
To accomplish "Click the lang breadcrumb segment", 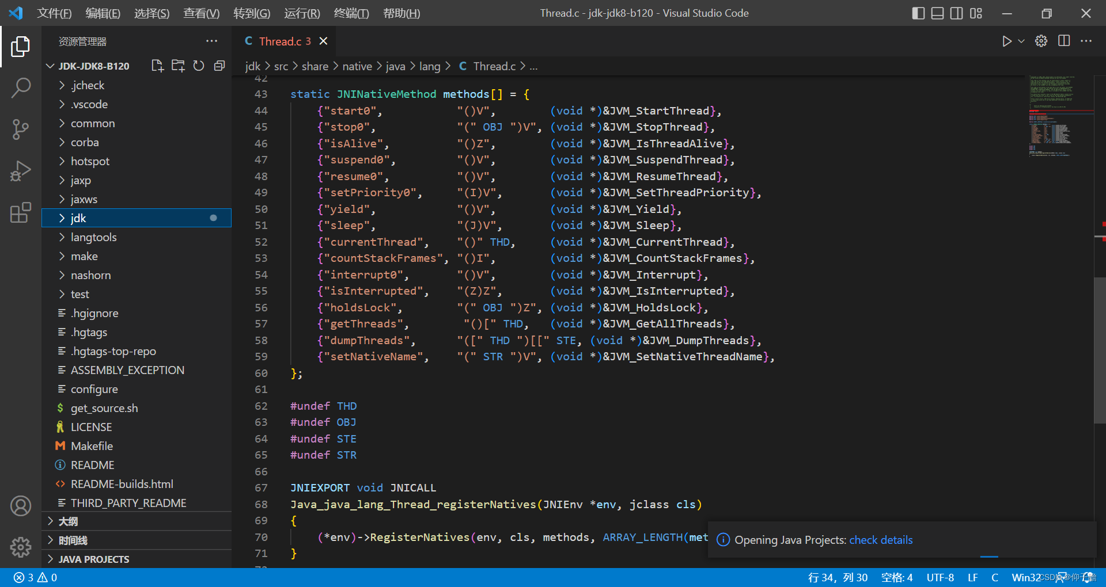I will [430, 66].
